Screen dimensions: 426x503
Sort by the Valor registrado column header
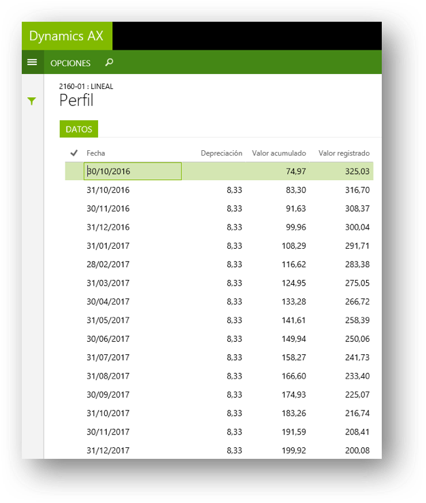point(344,153)
